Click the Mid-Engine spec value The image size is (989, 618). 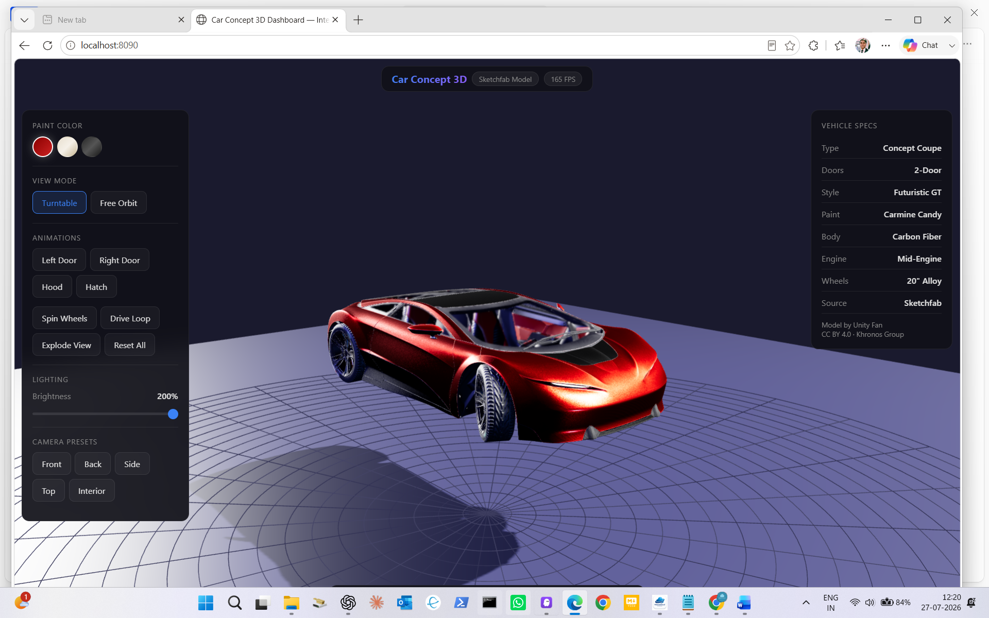(x=919, y=259)
